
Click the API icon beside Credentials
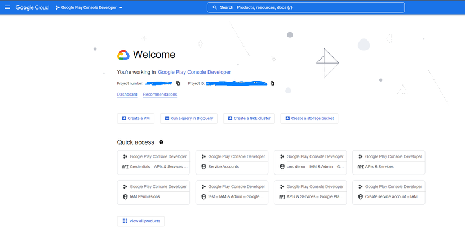125,167
